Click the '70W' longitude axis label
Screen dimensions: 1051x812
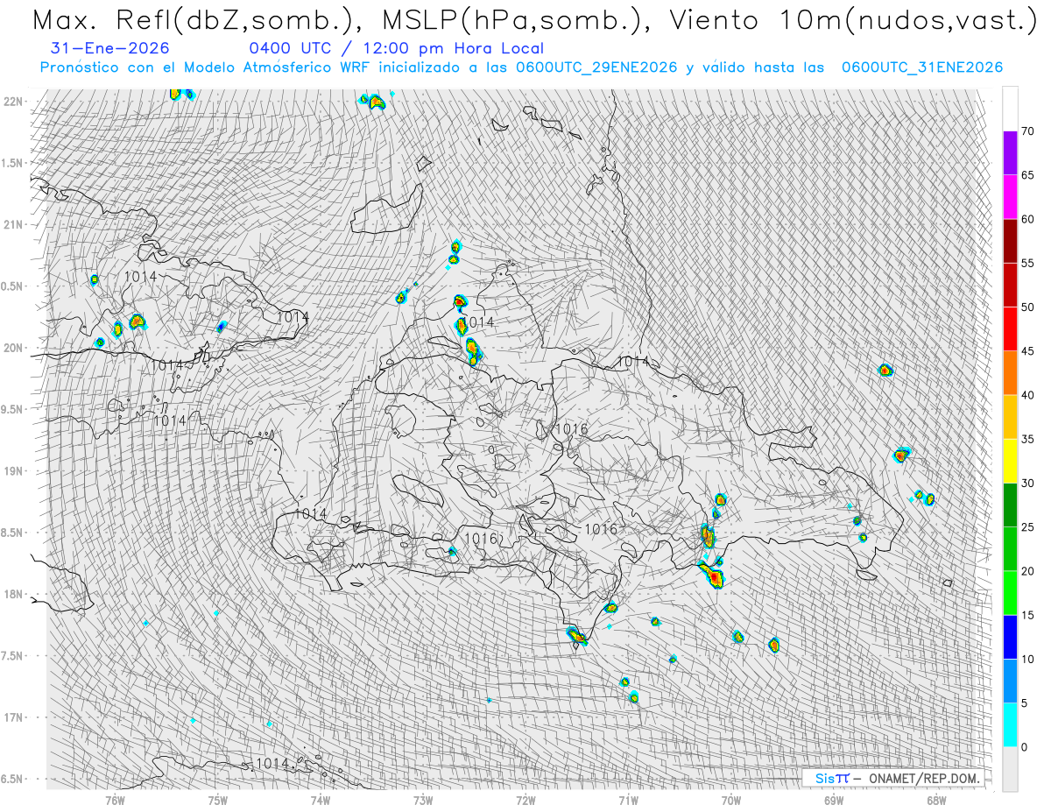click(x=730, y=800)
